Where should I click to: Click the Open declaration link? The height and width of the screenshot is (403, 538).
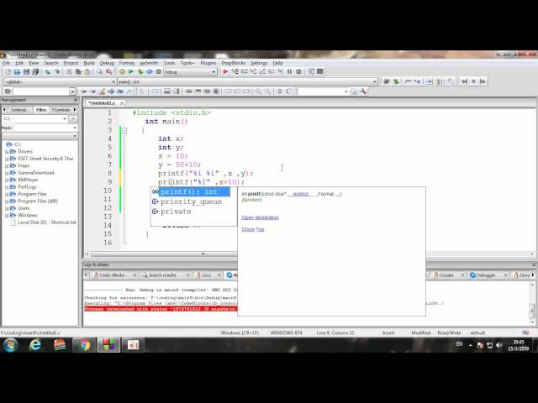click(x=260, y=217)
